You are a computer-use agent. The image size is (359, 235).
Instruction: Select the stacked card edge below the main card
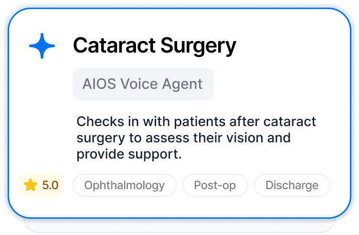(179, 224)
